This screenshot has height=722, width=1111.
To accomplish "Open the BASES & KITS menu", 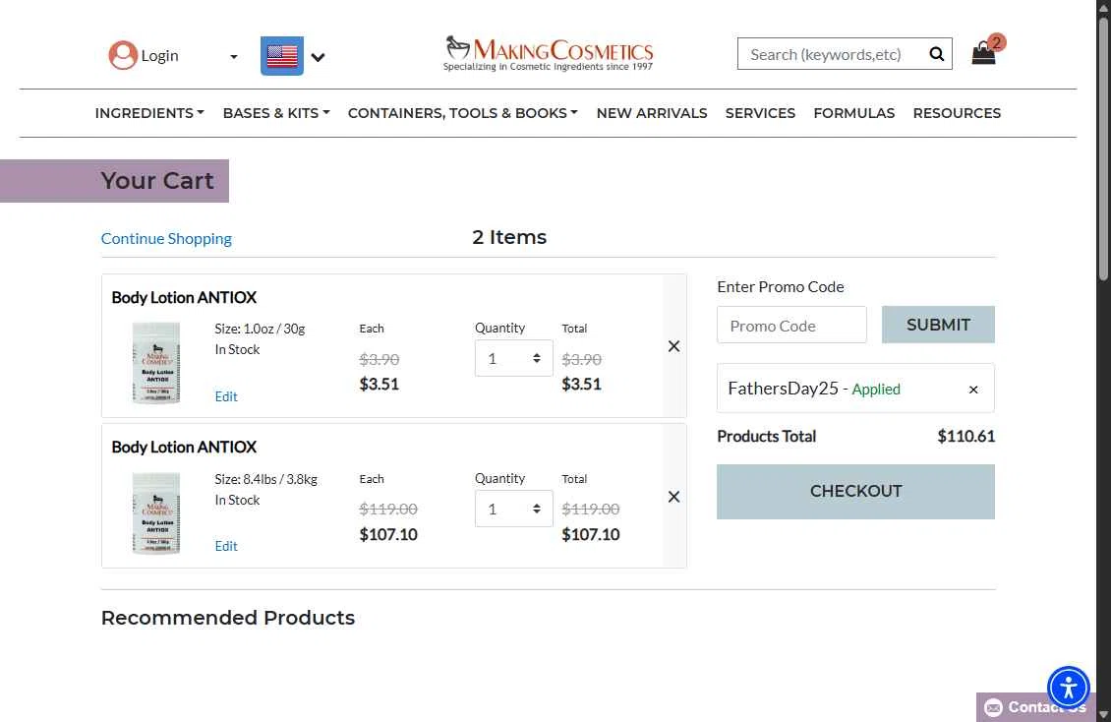I will 276,113.
